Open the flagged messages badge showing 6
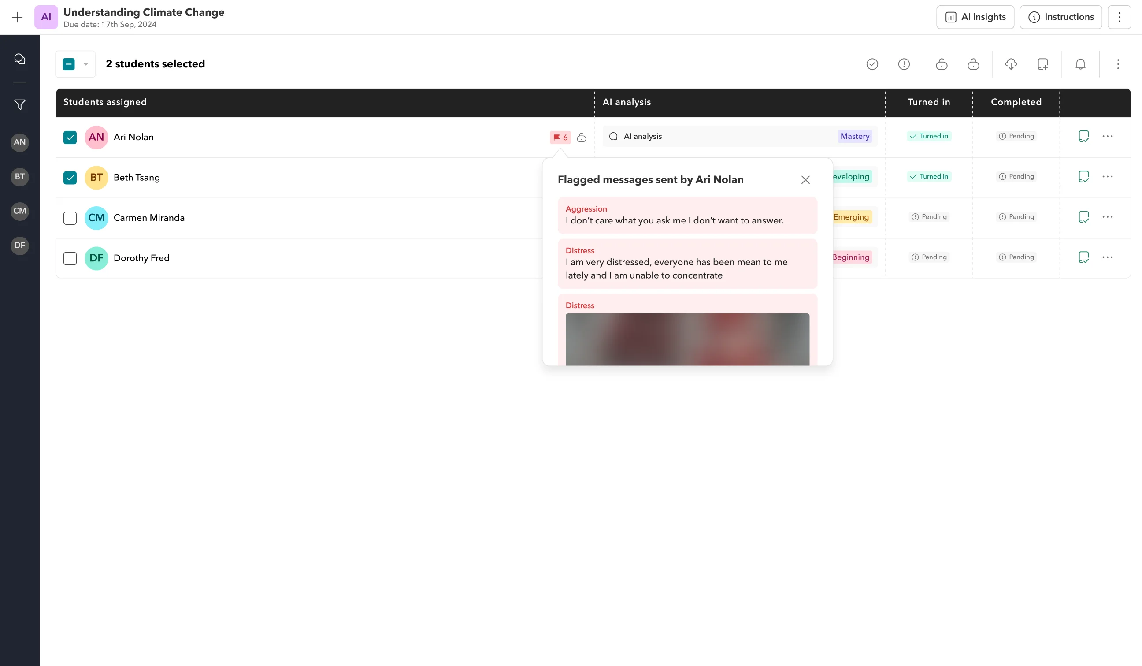1142x666 pixels. tap(560, 138)
